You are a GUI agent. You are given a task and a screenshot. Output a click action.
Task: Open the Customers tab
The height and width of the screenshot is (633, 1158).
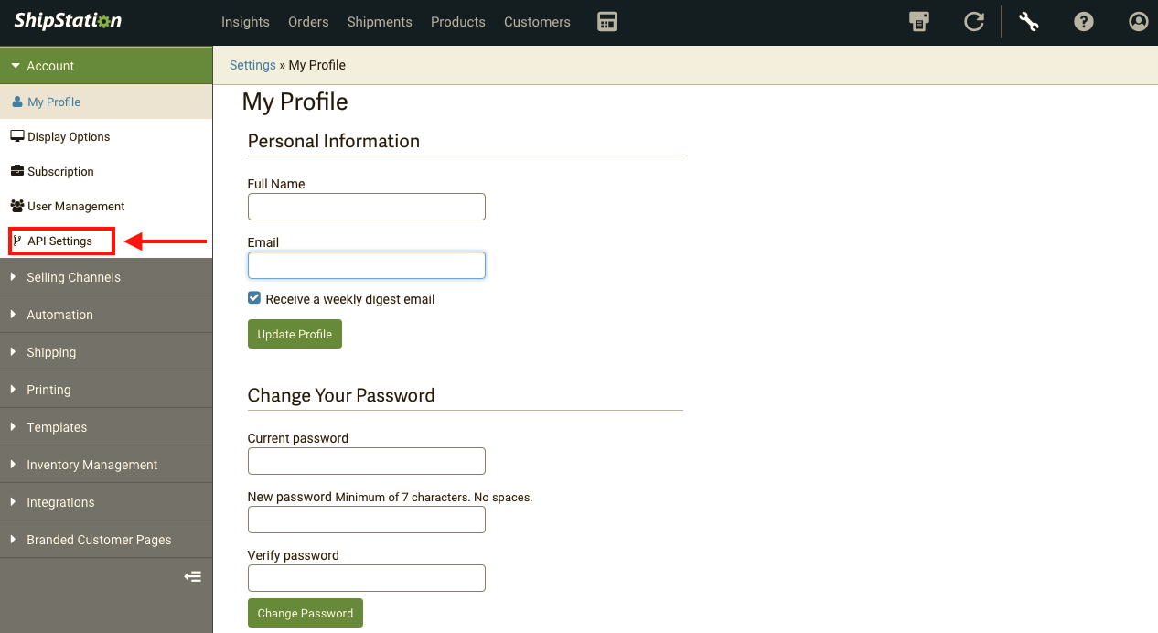537,22
